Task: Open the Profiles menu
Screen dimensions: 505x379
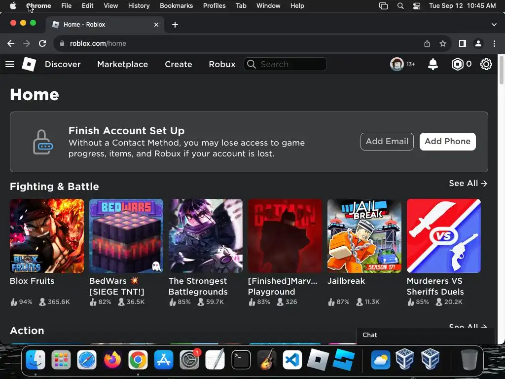Action: (x=214, y=6)
